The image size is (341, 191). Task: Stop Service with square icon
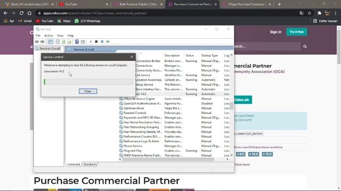point(96,41)
